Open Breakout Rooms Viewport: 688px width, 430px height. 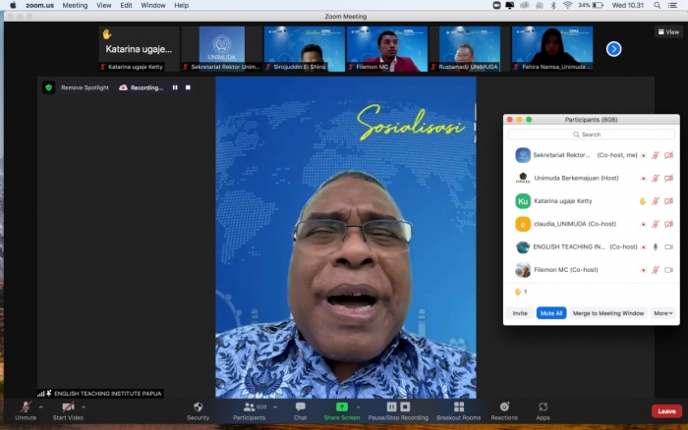tap(458, 407)
